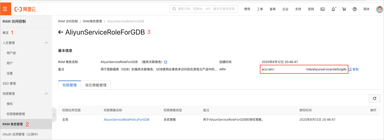Open the user avatar menu

[380, 9]
